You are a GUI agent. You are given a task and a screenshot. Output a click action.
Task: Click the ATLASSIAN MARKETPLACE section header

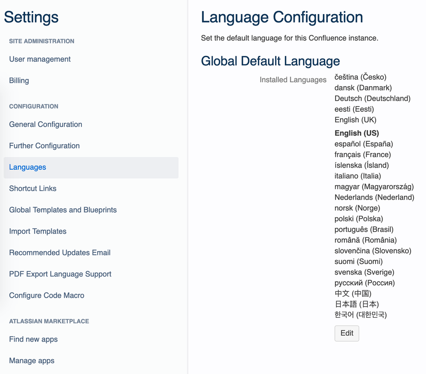tap(49, 321)
